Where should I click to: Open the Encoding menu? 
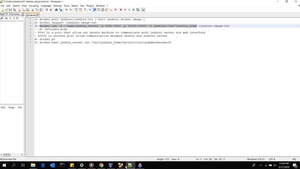[34, 6]
